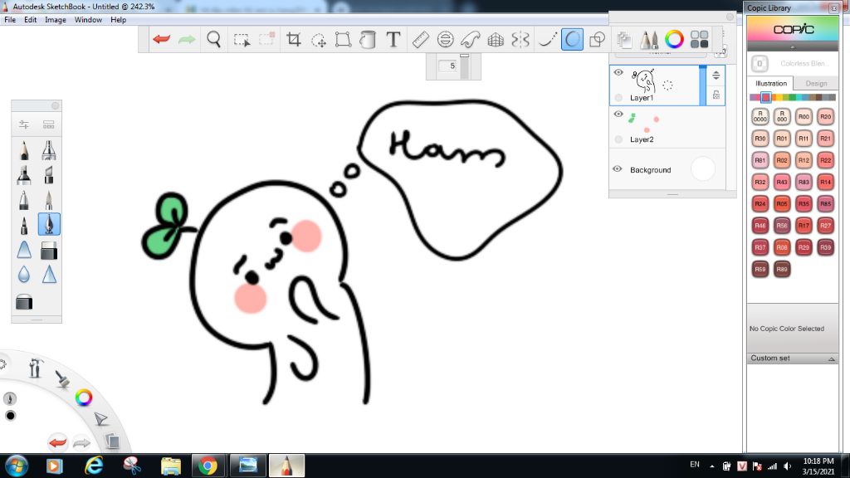Open the Window menu
Viewport: 850px width, 478px height.
88,20
